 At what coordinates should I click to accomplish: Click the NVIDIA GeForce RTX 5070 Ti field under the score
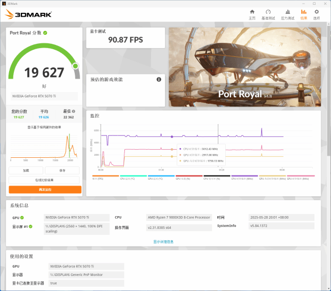tap(44, 96)
